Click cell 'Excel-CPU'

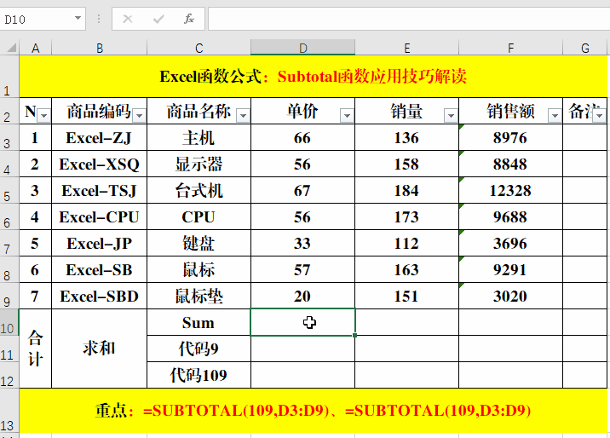coord(99,217)
